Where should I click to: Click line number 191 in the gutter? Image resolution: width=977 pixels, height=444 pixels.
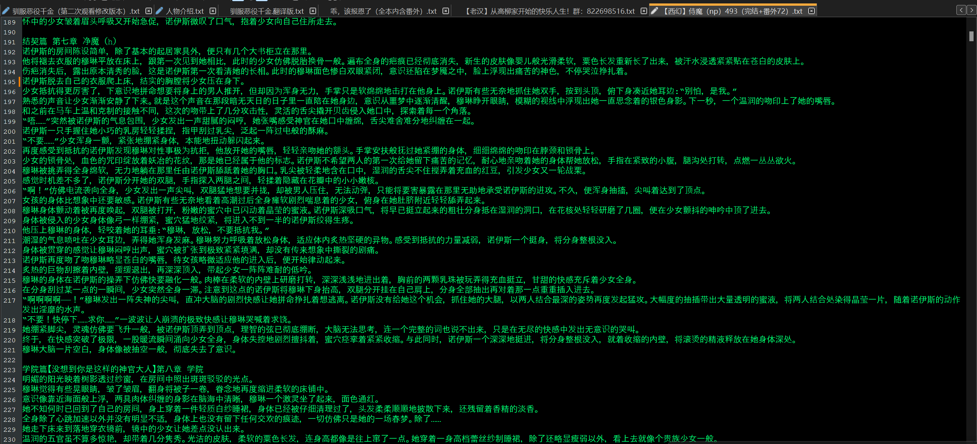(x=10, y=42)
